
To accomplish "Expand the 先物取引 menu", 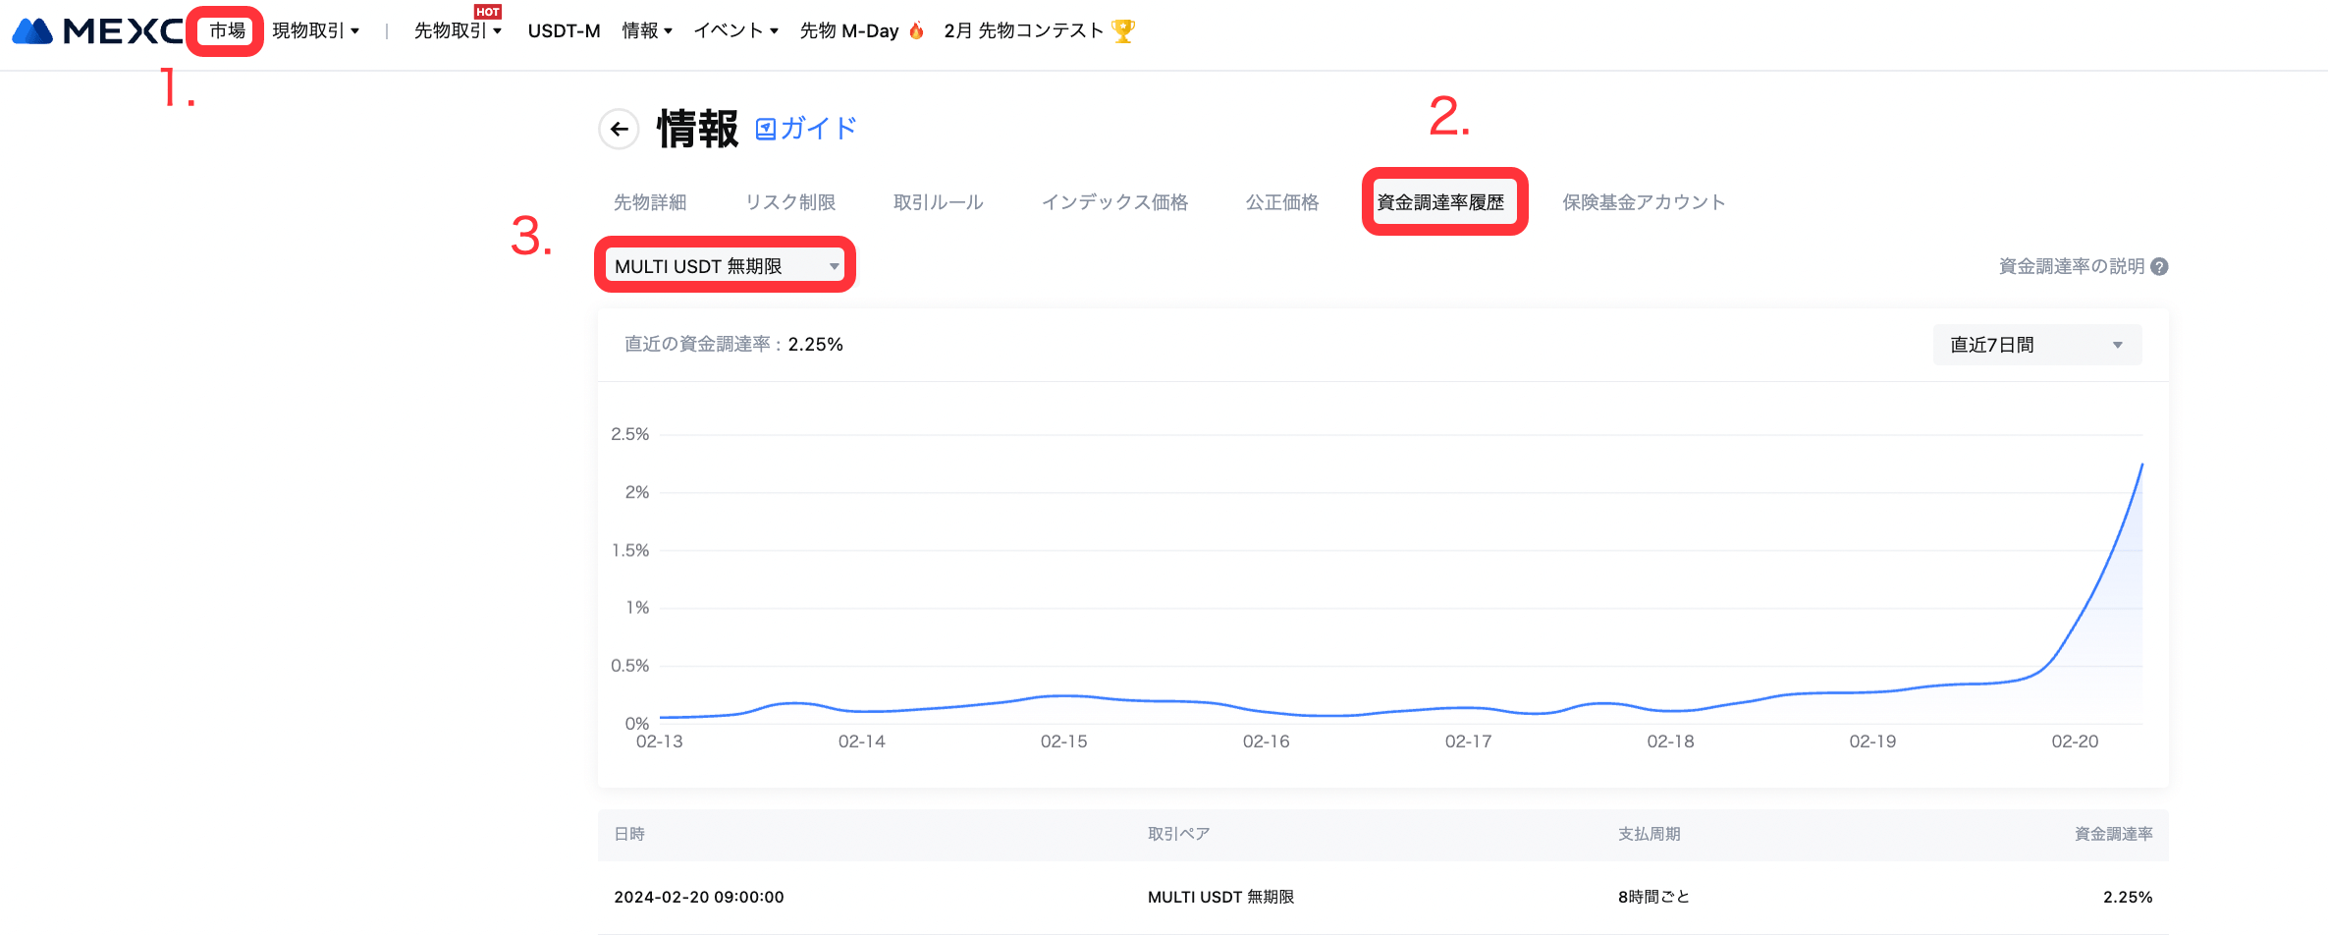I will 458,31.
